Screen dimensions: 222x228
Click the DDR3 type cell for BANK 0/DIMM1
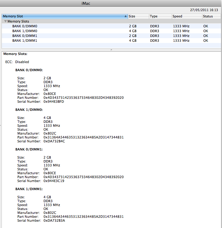point(155,36)
